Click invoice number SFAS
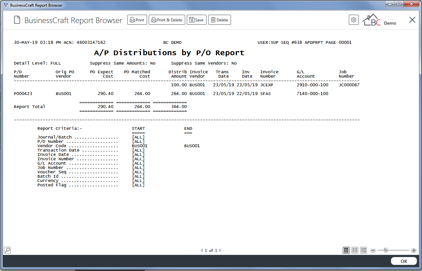 266,94
